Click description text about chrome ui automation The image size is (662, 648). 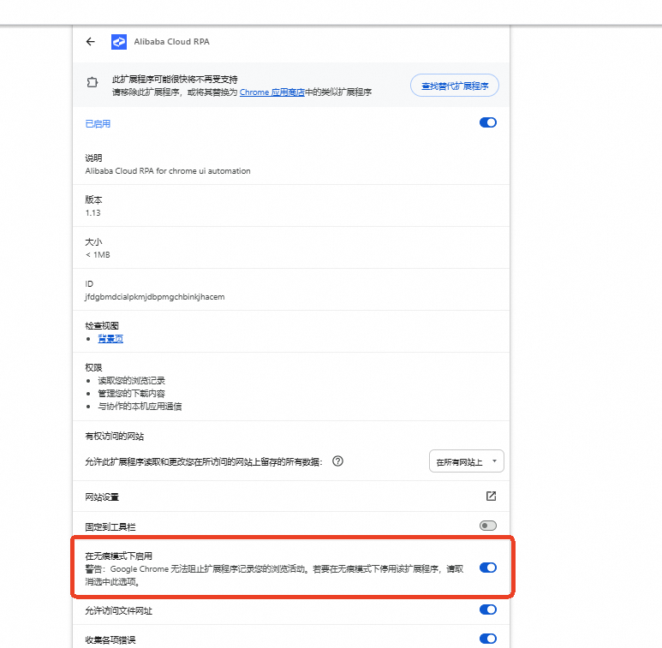(x=168, y=171)
